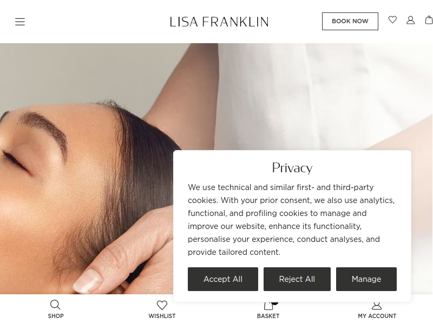Open the shopping bag icon in the header
The width and height of the screenshot is (433, 324).
click(429, 20)
